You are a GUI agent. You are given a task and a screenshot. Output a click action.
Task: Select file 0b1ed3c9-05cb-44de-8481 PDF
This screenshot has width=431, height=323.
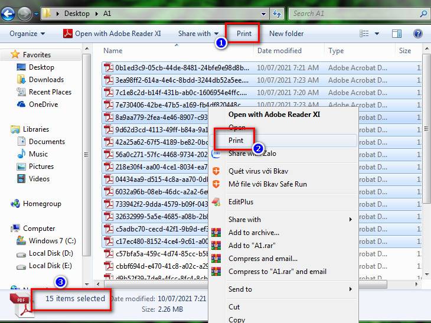261,68
